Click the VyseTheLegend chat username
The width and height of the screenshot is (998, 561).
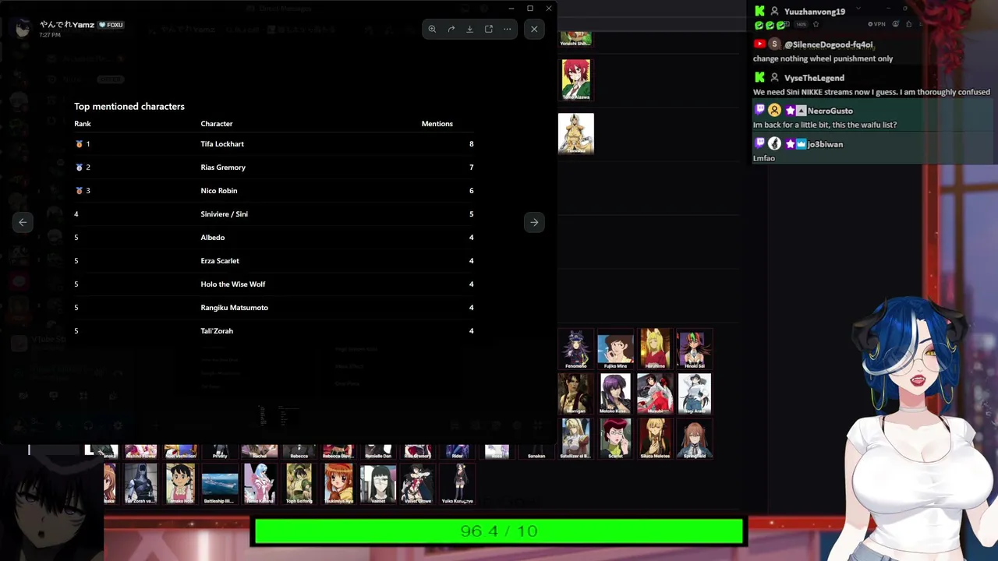pyautogui.click(x=814, y=78)
